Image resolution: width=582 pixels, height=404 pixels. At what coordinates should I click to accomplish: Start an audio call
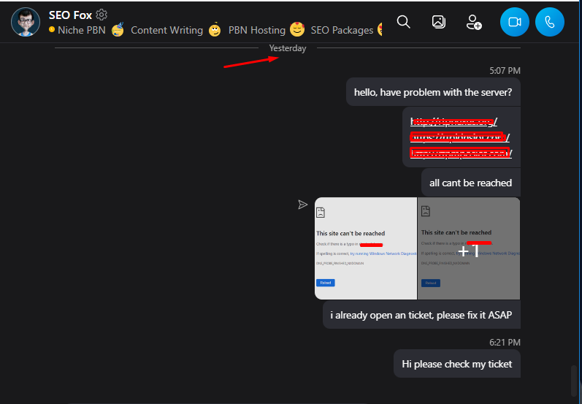click(550, 22)
